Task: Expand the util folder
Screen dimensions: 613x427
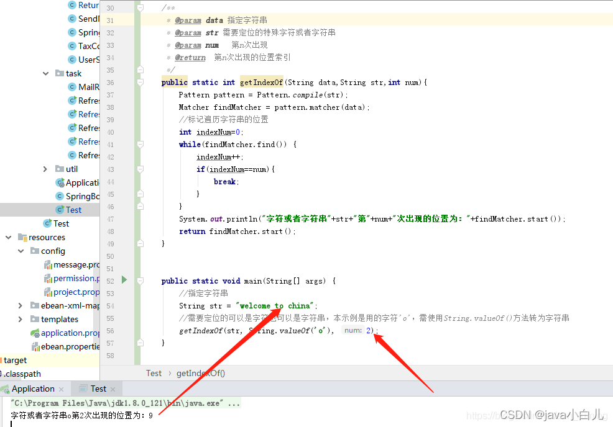Action: 45,169
